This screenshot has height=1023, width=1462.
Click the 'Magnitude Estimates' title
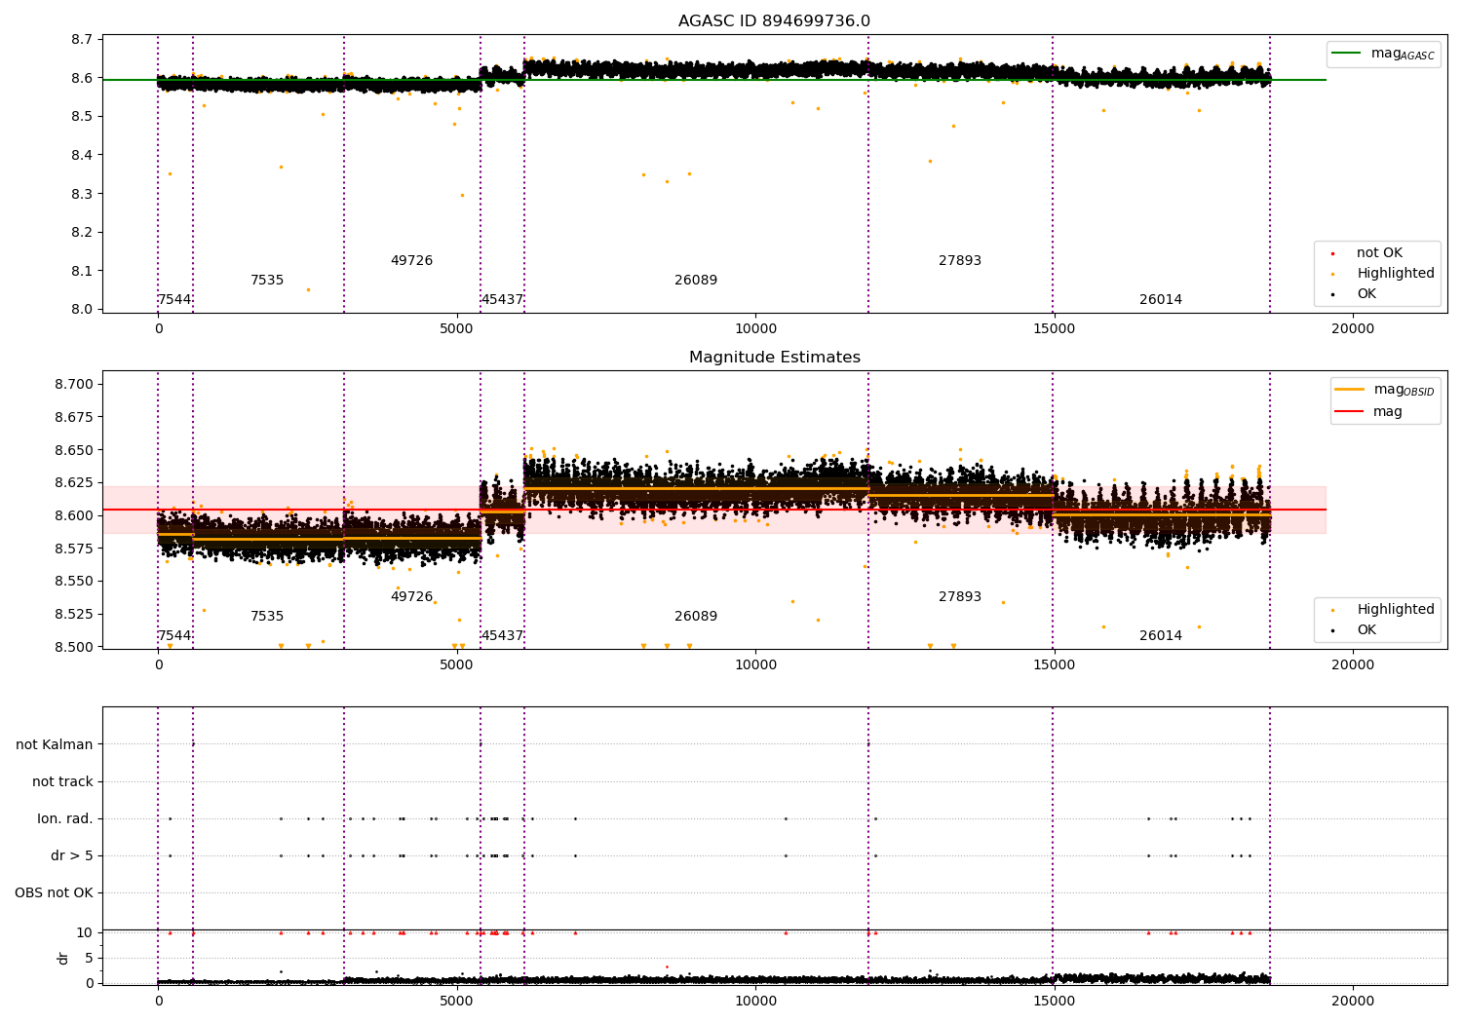click(774, 358)
